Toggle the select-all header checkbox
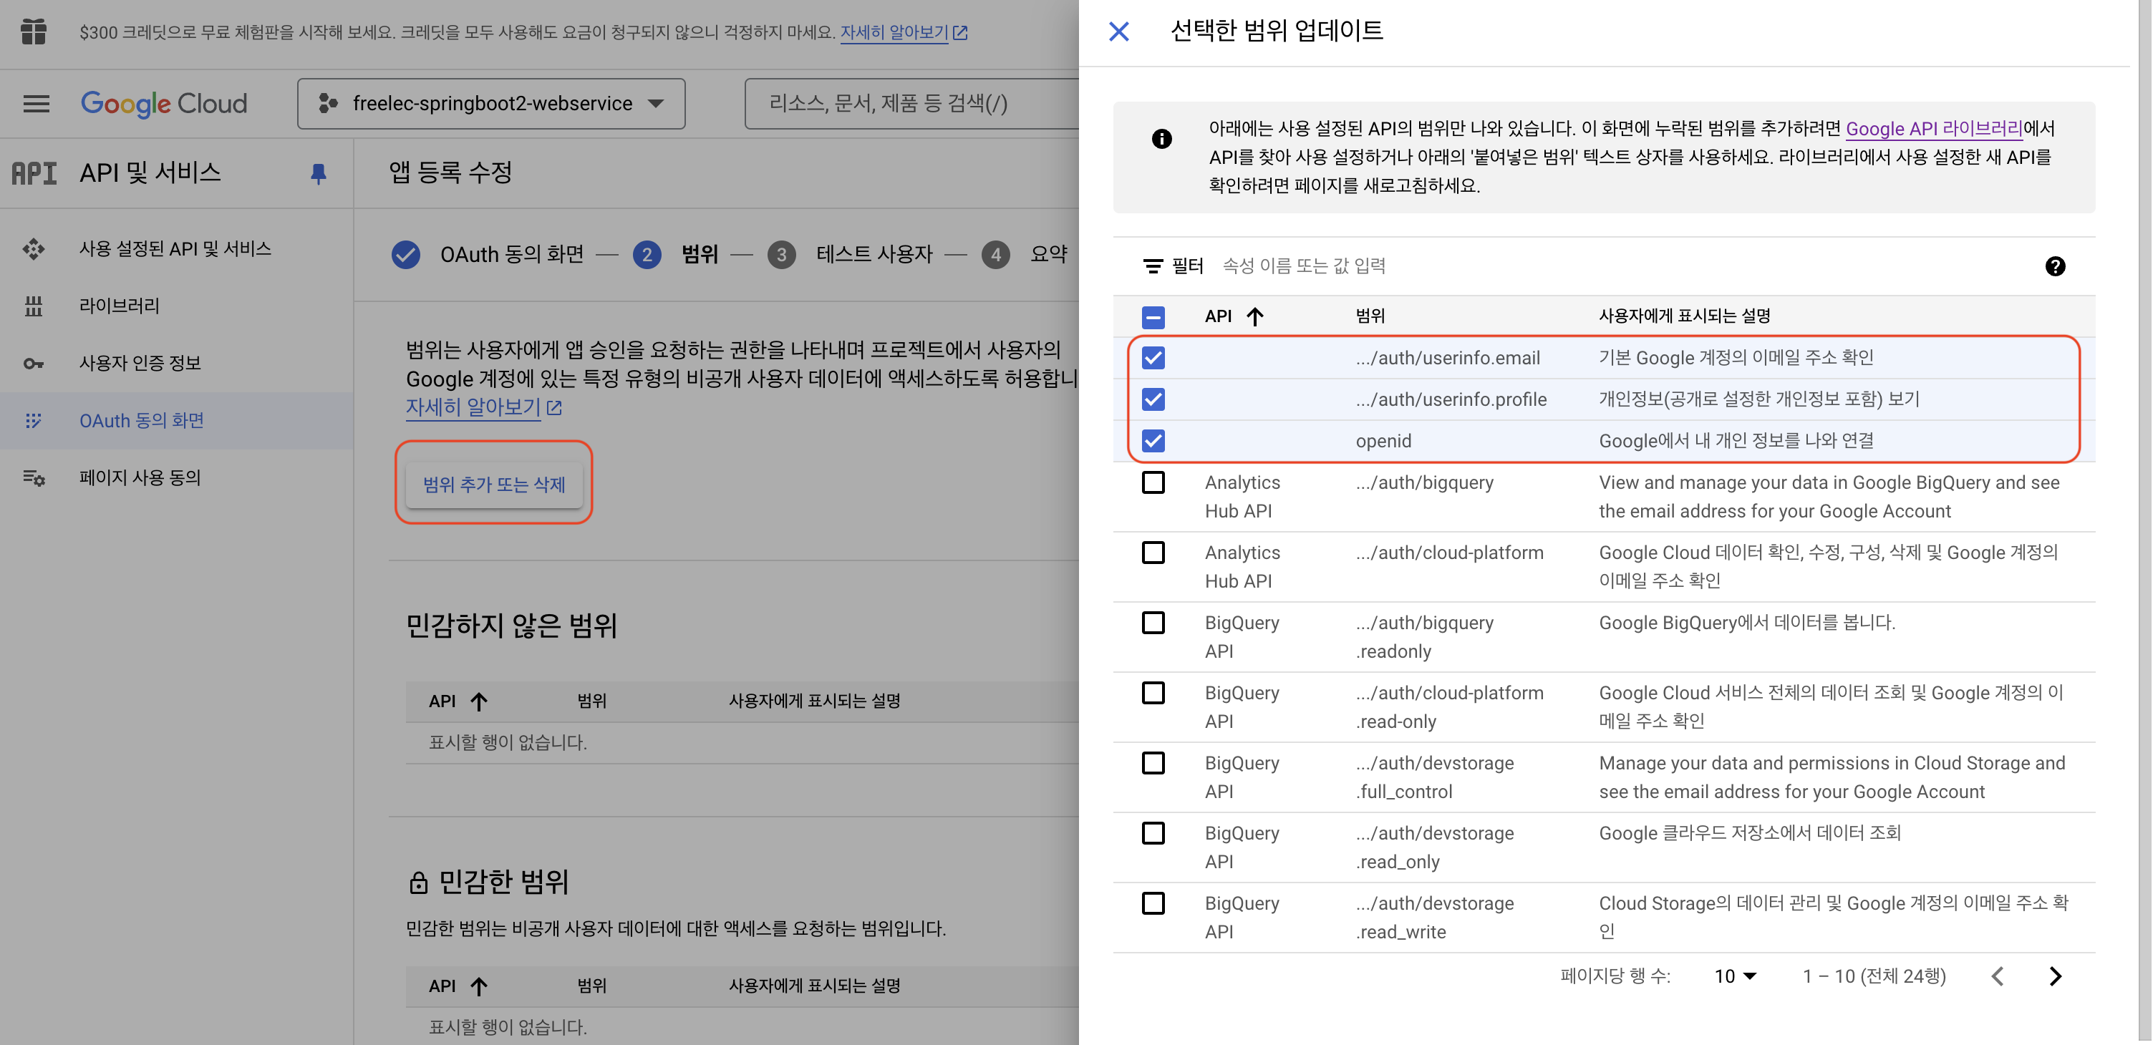This screenshot has height=1045, width=2153. [1153, 316]
